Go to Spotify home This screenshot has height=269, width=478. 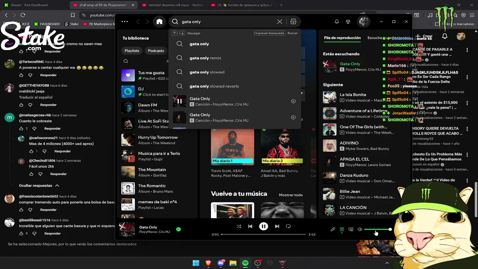[159, 22]
